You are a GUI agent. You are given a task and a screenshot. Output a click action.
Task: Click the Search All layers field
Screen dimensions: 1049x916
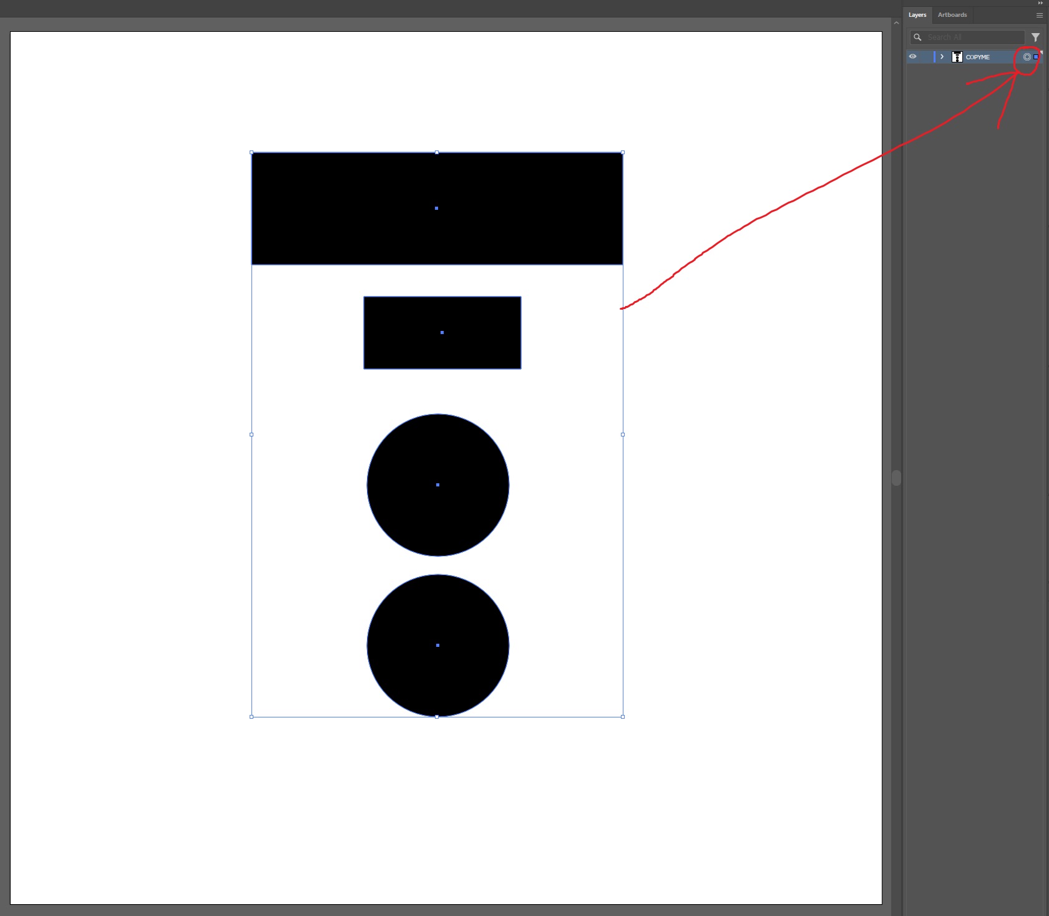pos(967,37)
